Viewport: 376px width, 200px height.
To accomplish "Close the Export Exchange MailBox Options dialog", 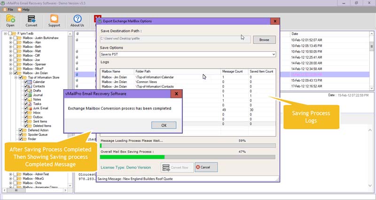I will pyautogui.click(x=275, y=21).
